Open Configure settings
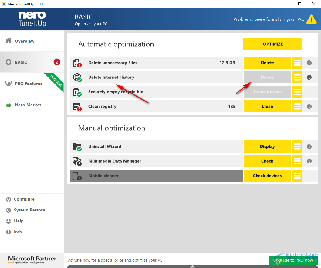The width and height of the screenshot is (321, 268). [32, 199]
